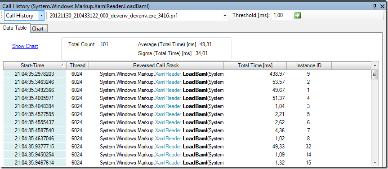Open the Call History view dropdown
Viewport: 388px width, 169px height.
pyautogui.click(x=41, y=16)
